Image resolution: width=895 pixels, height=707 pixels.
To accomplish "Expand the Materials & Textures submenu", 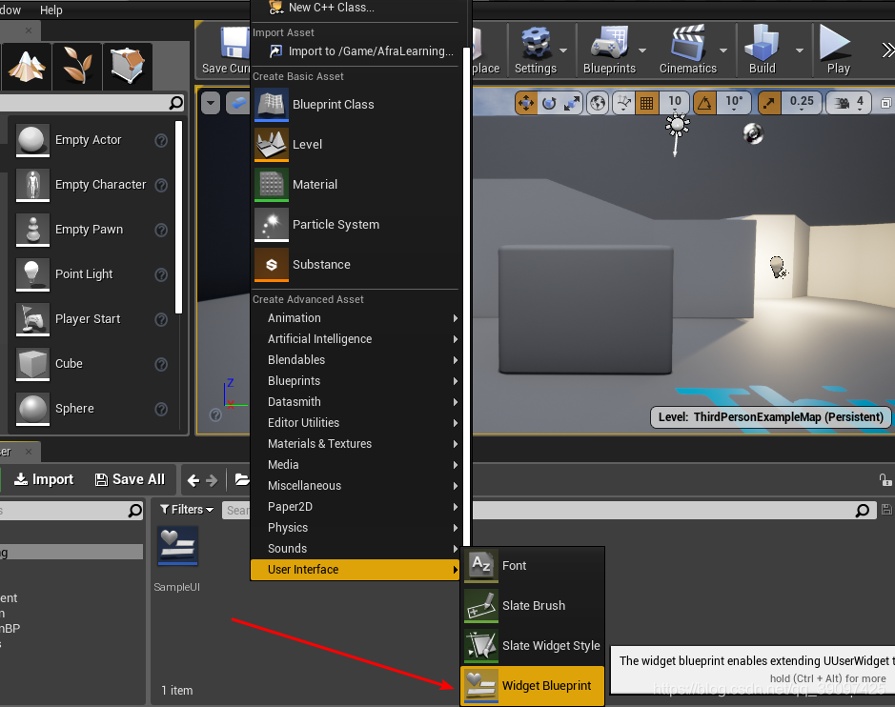I will (355, 443).
